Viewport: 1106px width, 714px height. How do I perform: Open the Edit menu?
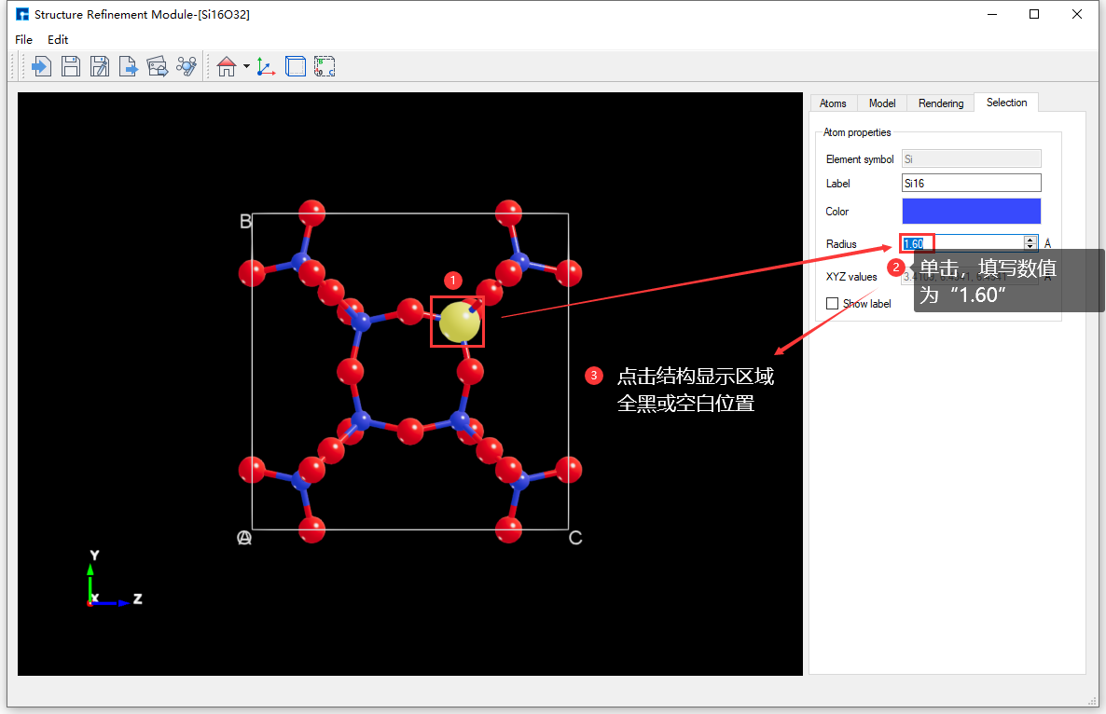(58, 39)
